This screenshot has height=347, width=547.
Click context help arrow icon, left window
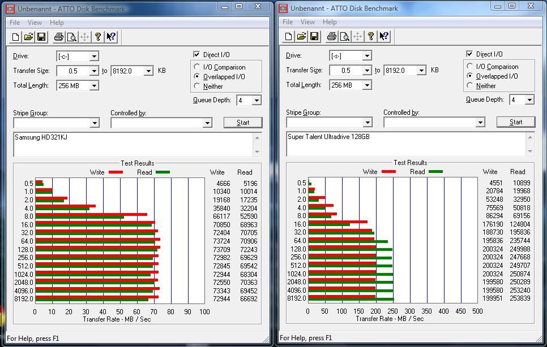tap(111, 37)
